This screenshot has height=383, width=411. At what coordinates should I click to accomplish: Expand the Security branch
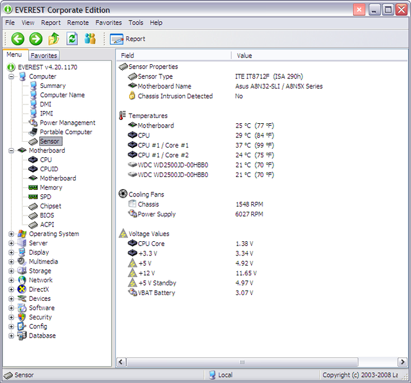tap(11, 318)
